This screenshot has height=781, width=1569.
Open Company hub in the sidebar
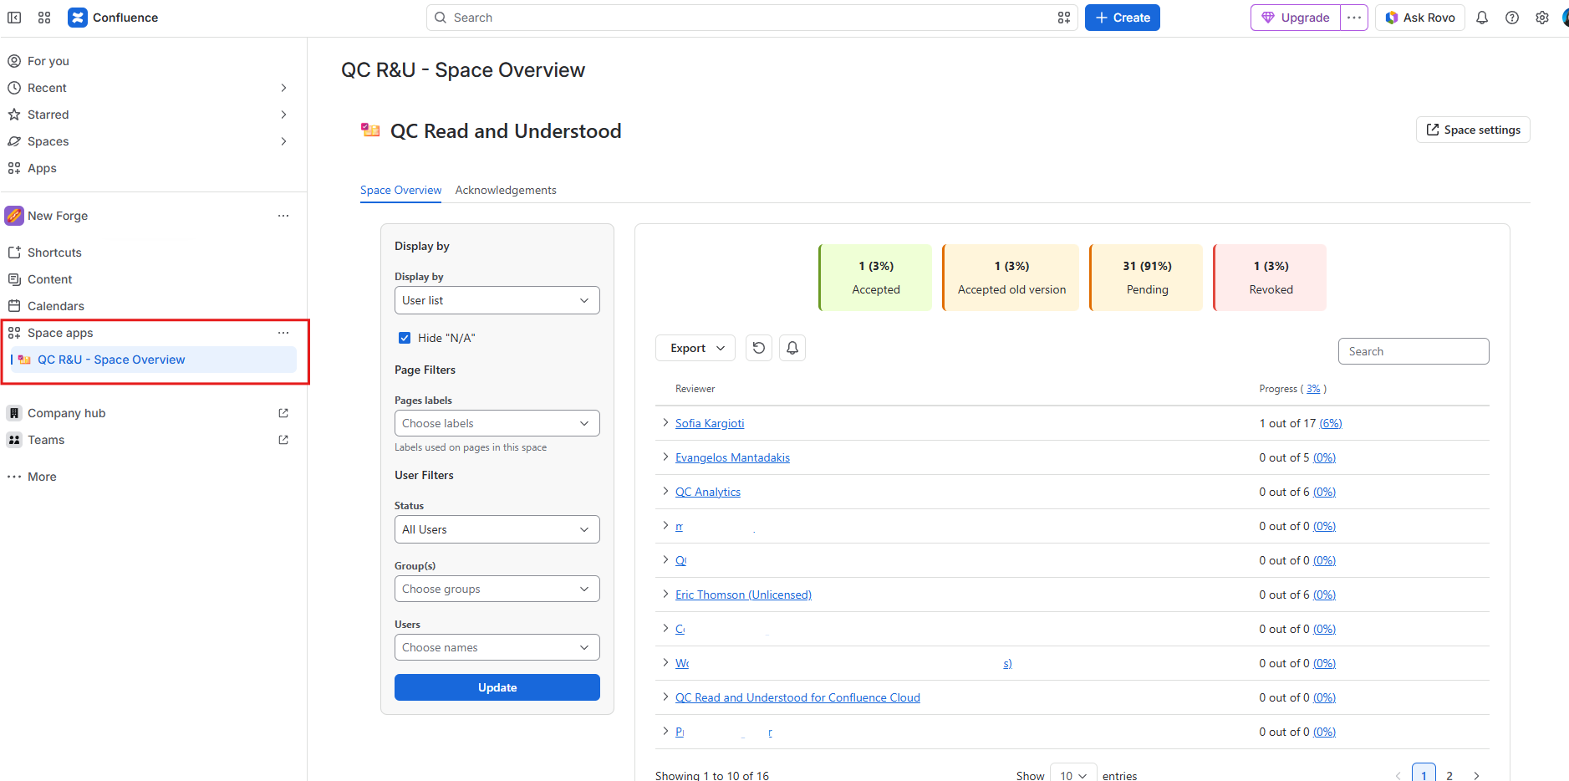tap(67, 413)
